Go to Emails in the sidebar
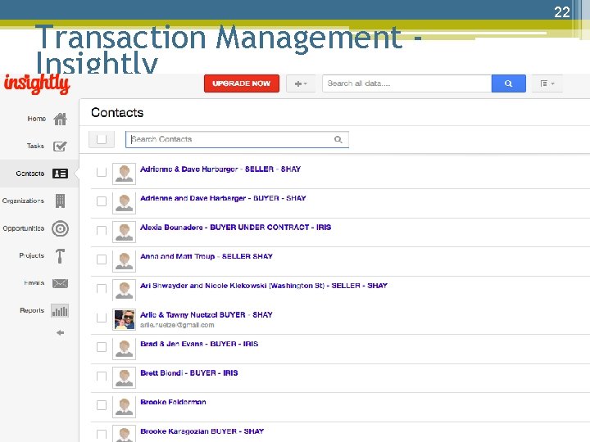The width and height of the screenshot is (590, 442). [34, 283]
